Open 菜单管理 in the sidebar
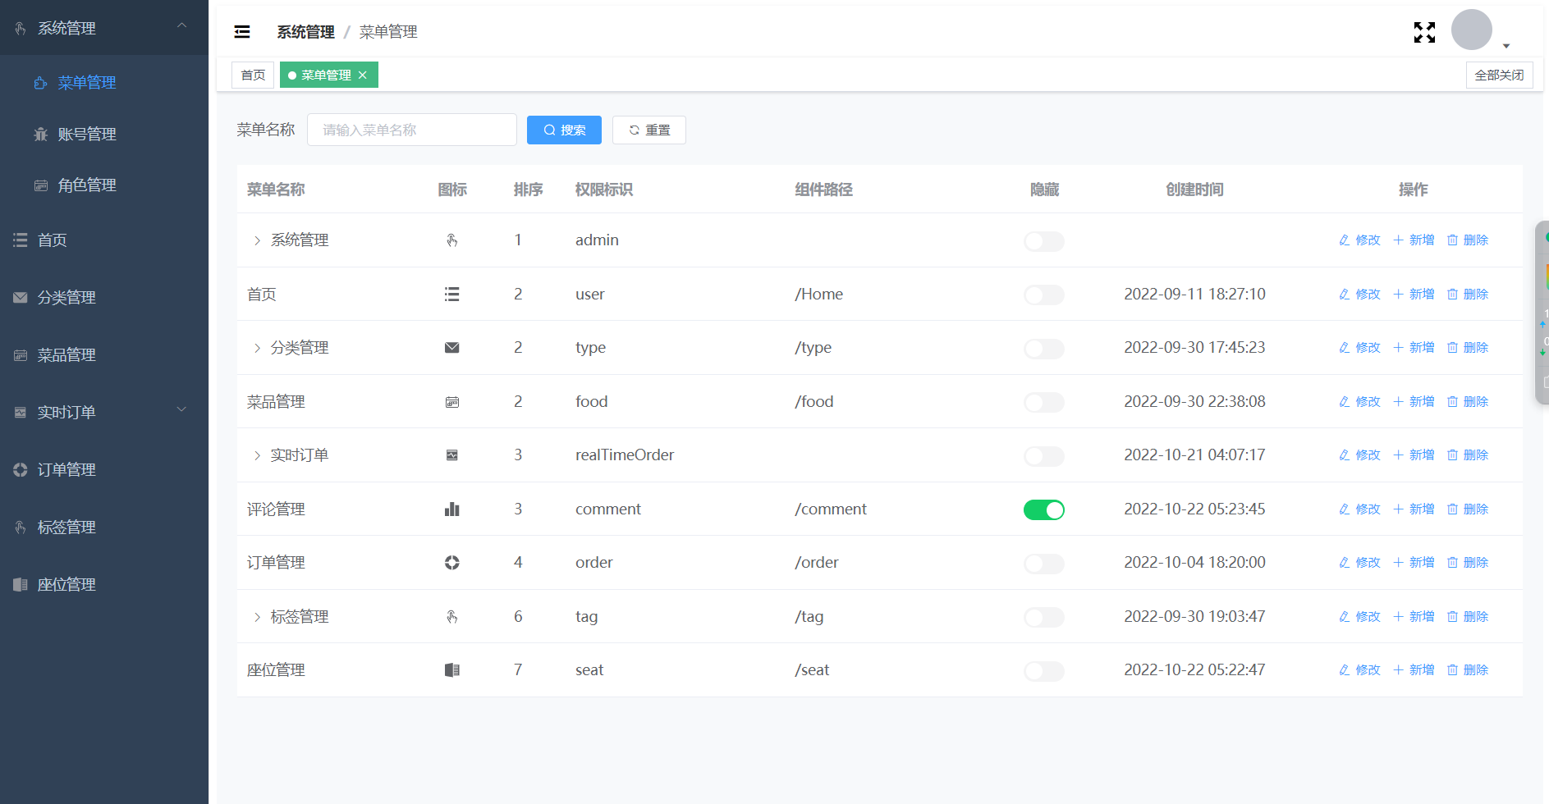This screenshot has height=804, width=1549. [104, 83]
